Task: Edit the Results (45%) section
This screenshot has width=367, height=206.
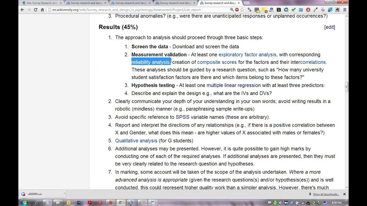Action: [330, 27]
